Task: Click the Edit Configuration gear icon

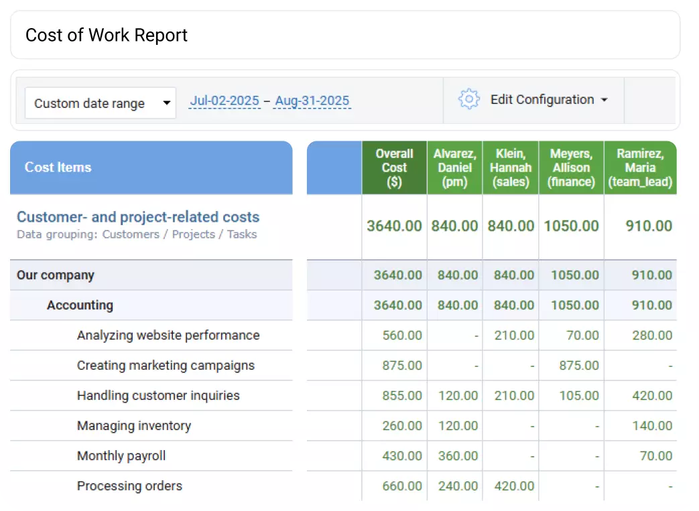Action: pos(469,99)
